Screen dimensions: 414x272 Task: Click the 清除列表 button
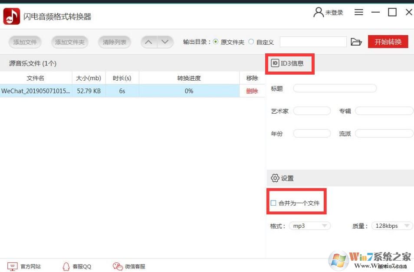[114, 42]
